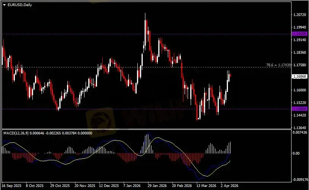Open the dropdown arrow beside EURUSD,Daily
The image size is (309, 190).
pyautogui.click(x=4, y=4)
